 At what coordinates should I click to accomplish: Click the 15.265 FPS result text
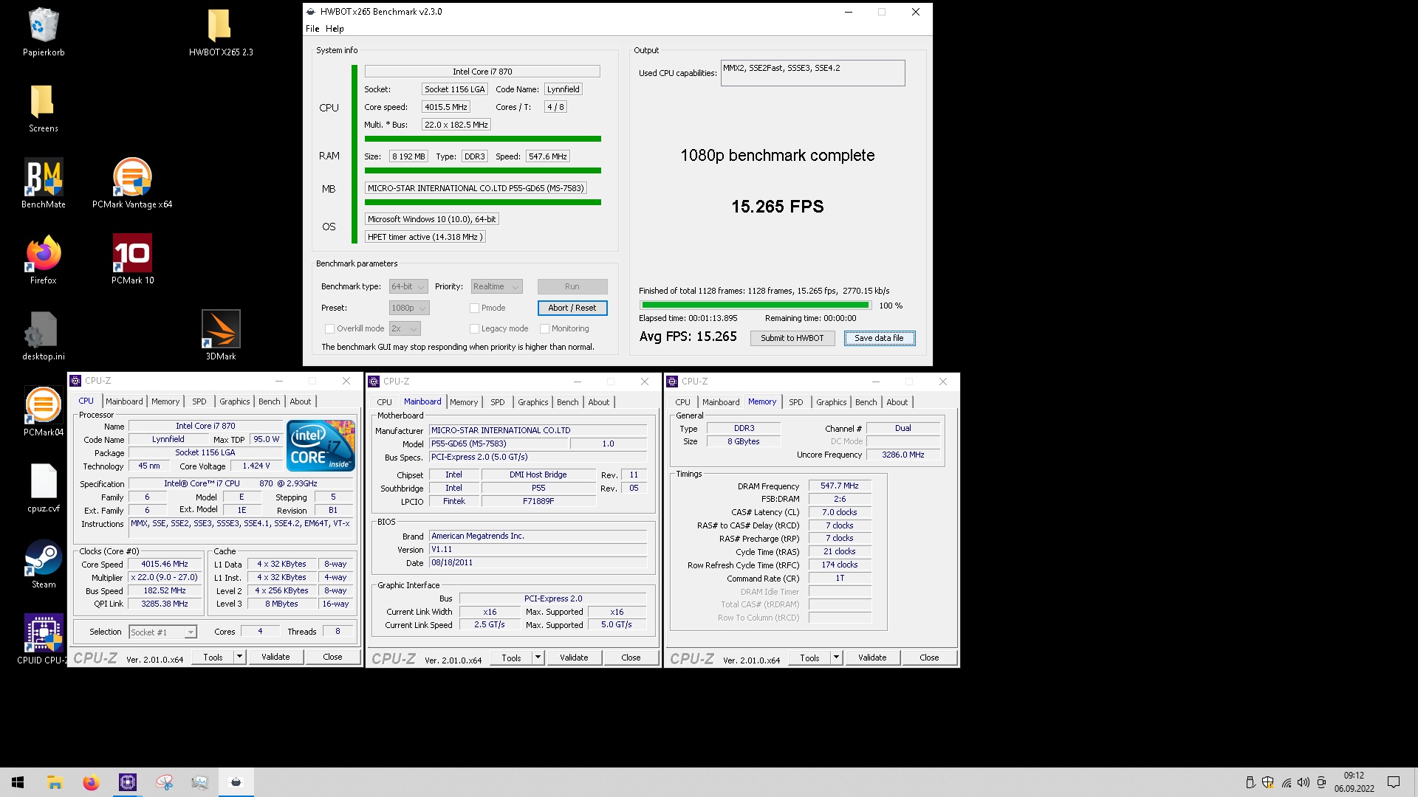[x=777, y=207]
